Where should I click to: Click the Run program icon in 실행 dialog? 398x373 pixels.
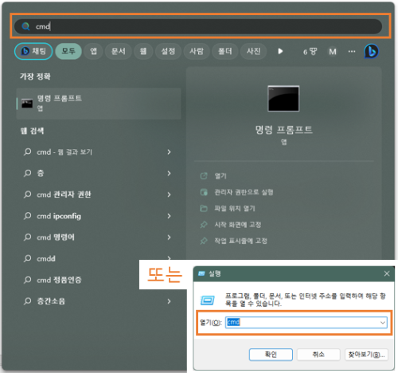tap(208, 300)
